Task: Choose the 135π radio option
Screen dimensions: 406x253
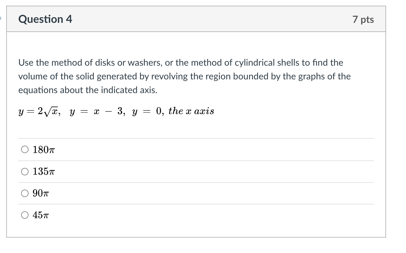Action: 25,172
